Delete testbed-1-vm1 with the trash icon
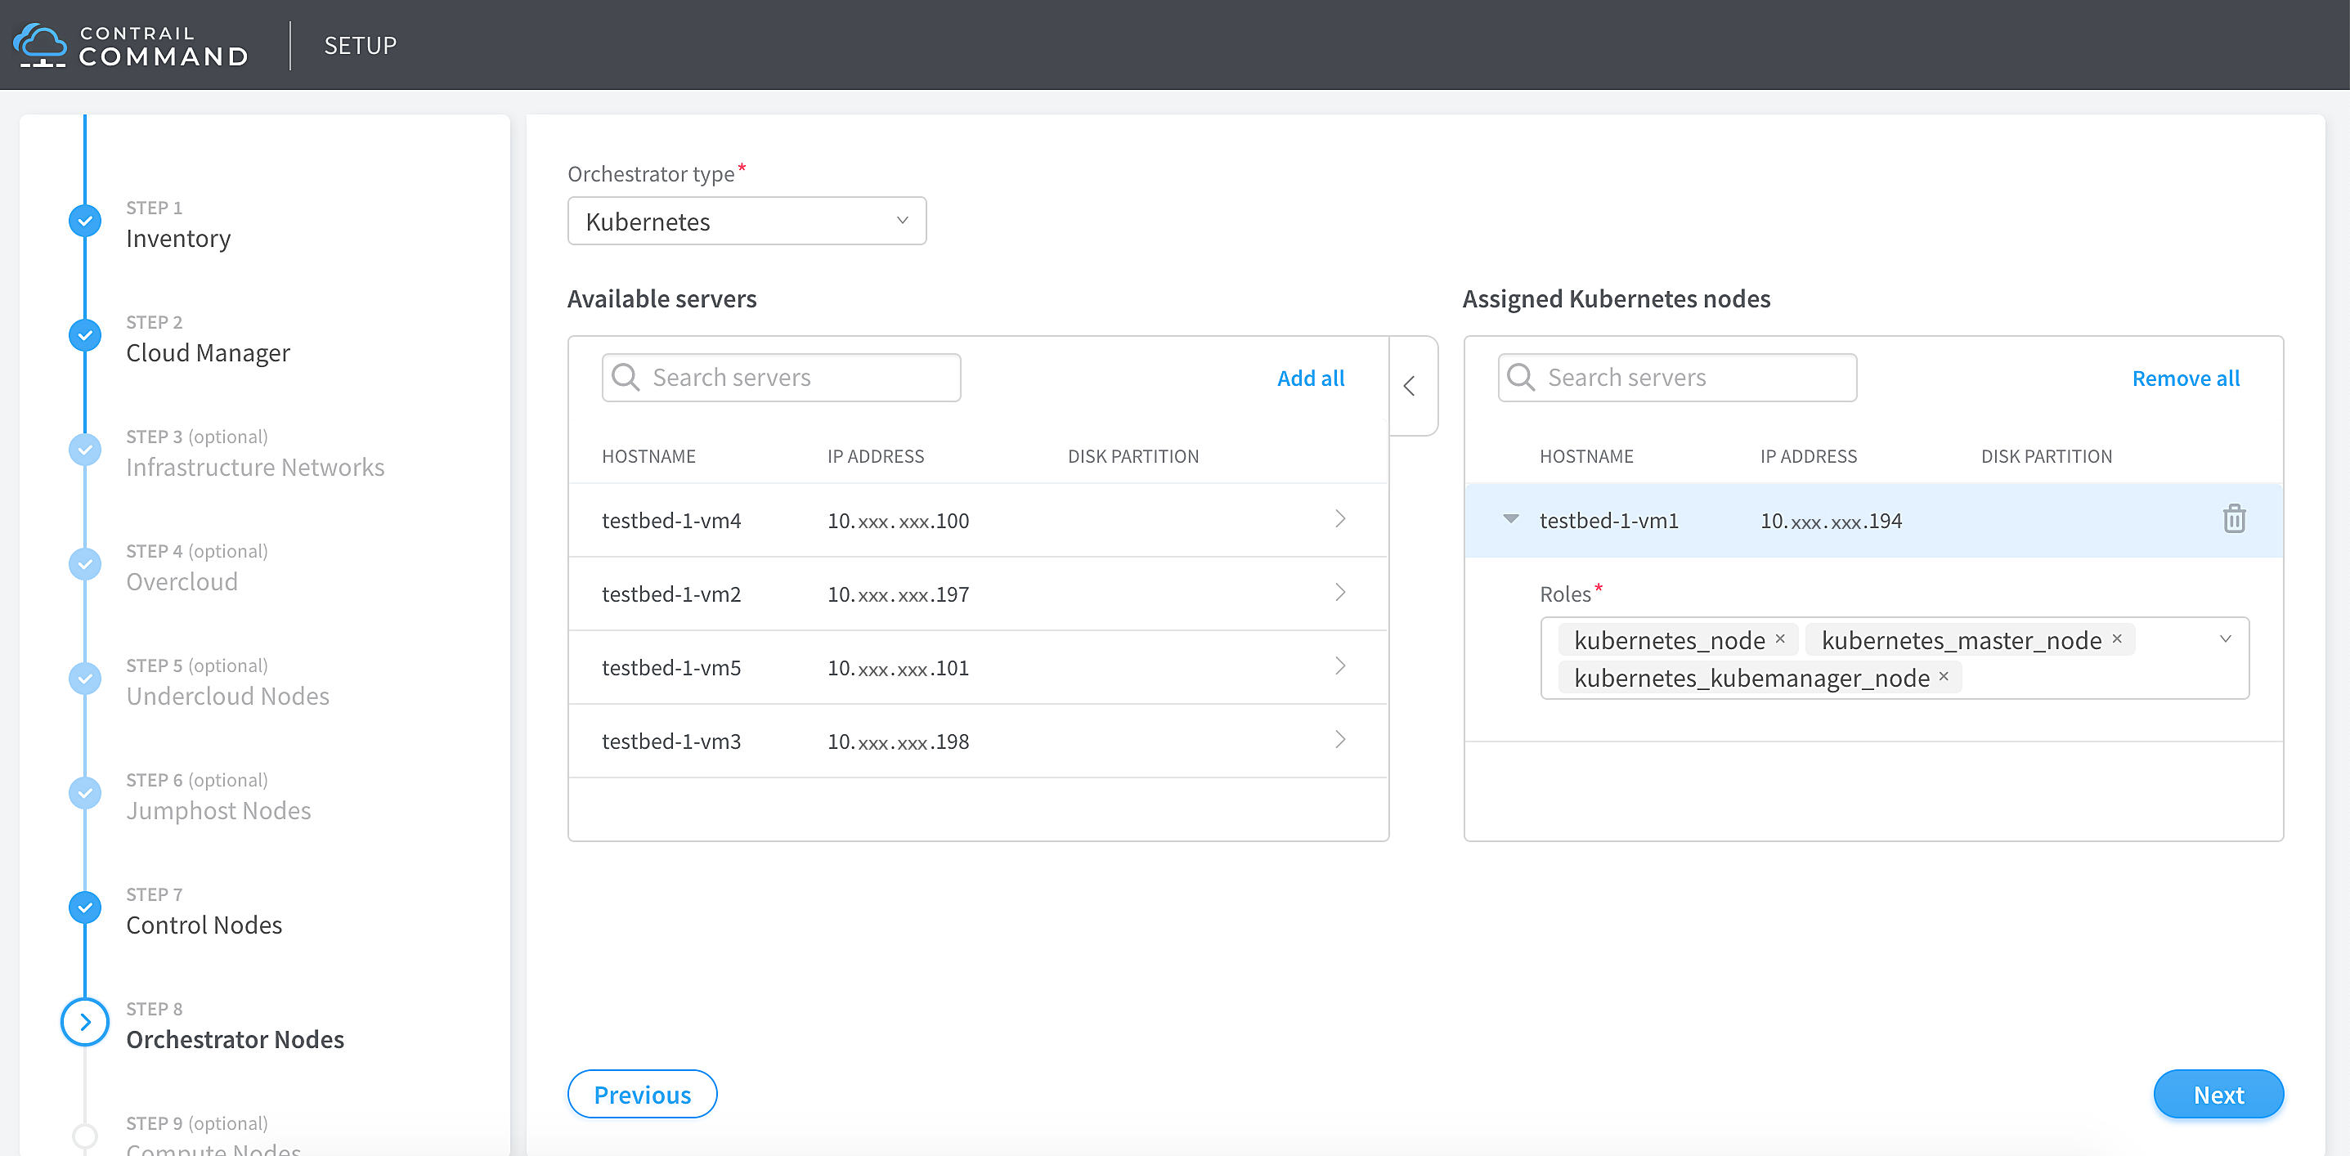2350x1156 pixels. pos(2234,519)
